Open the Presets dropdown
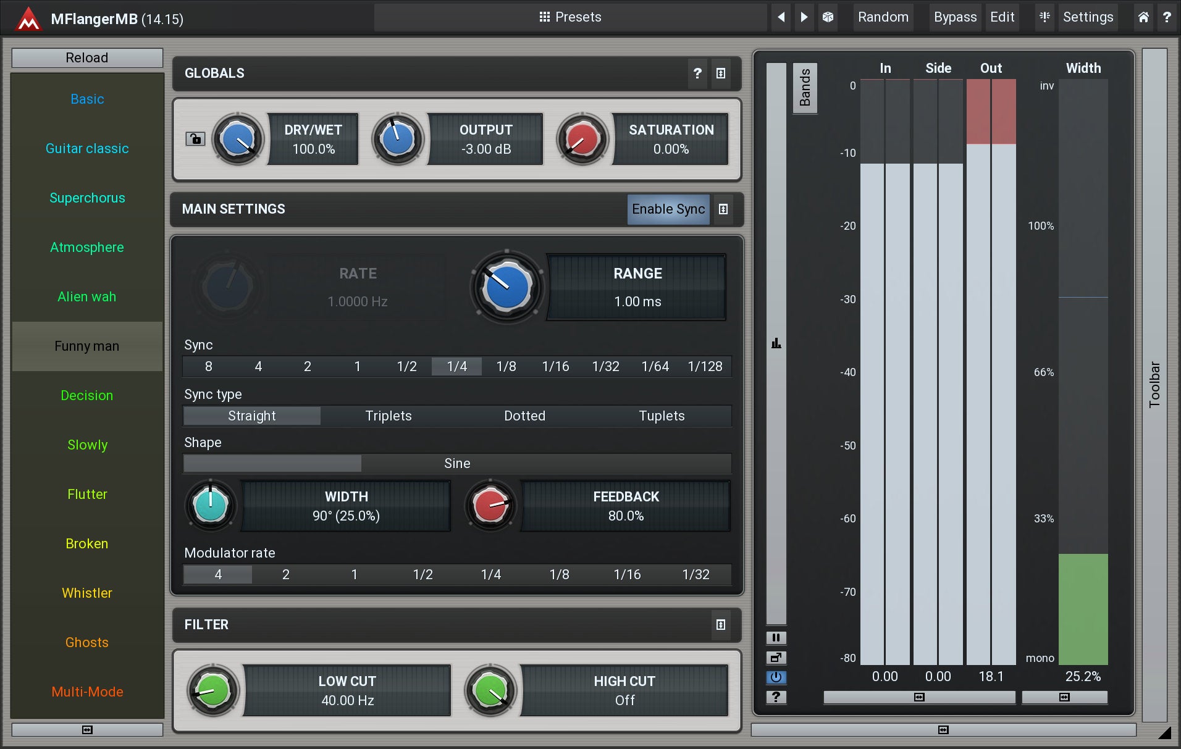 (570, 17)
